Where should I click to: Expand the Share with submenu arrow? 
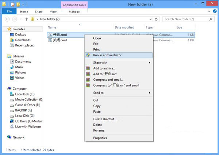(x=149, y=63)
